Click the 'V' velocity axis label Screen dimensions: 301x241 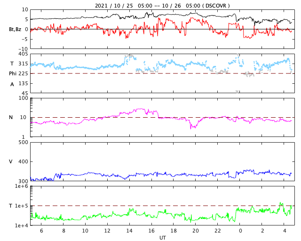pyautogui.click(x=11, y=161)
